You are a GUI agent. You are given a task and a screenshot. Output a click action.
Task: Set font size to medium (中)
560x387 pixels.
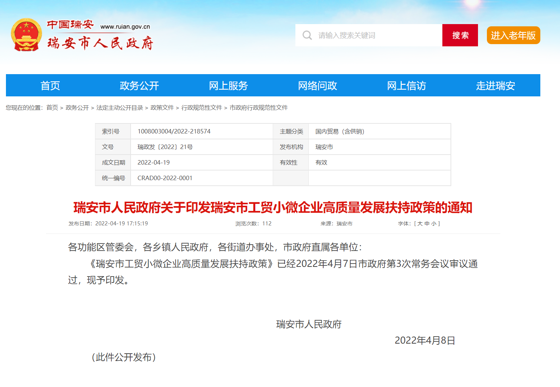tap(427, 224)
